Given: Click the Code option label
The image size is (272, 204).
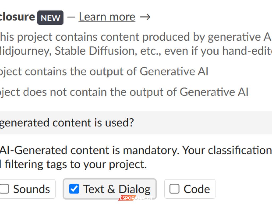Looking at the screenshot, I should click(197, 189).
